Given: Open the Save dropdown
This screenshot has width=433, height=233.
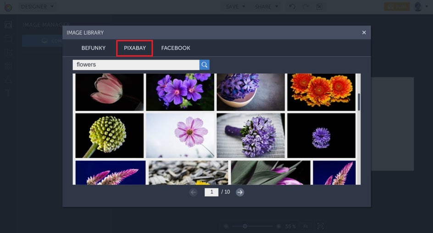Looking at the screenshot, I should 236,6.
